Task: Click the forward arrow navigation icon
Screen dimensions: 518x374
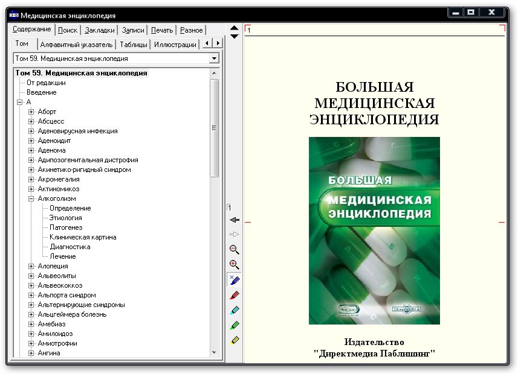Action: [x=235, y=235]
